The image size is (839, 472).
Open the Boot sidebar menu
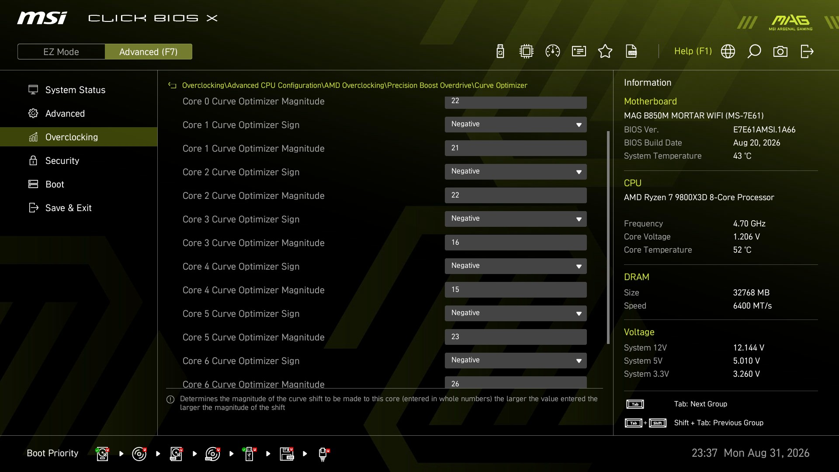tap(79, 184)
